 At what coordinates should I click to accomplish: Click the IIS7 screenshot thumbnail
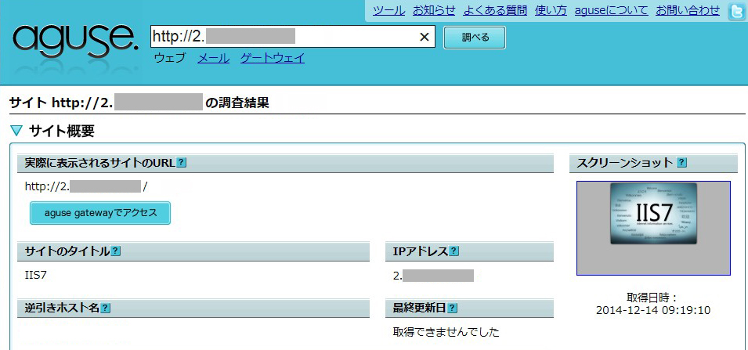click(653, 228)
